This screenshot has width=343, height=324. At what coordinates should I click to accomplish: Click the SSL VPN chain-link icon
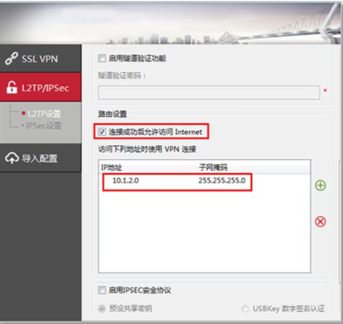point(11,58)
